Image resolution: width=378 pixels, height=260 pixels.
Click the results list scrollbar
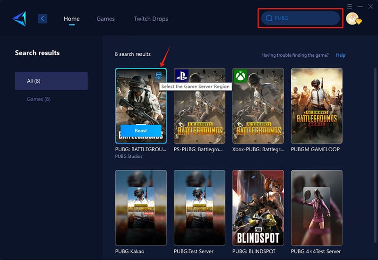coord(375,156)
